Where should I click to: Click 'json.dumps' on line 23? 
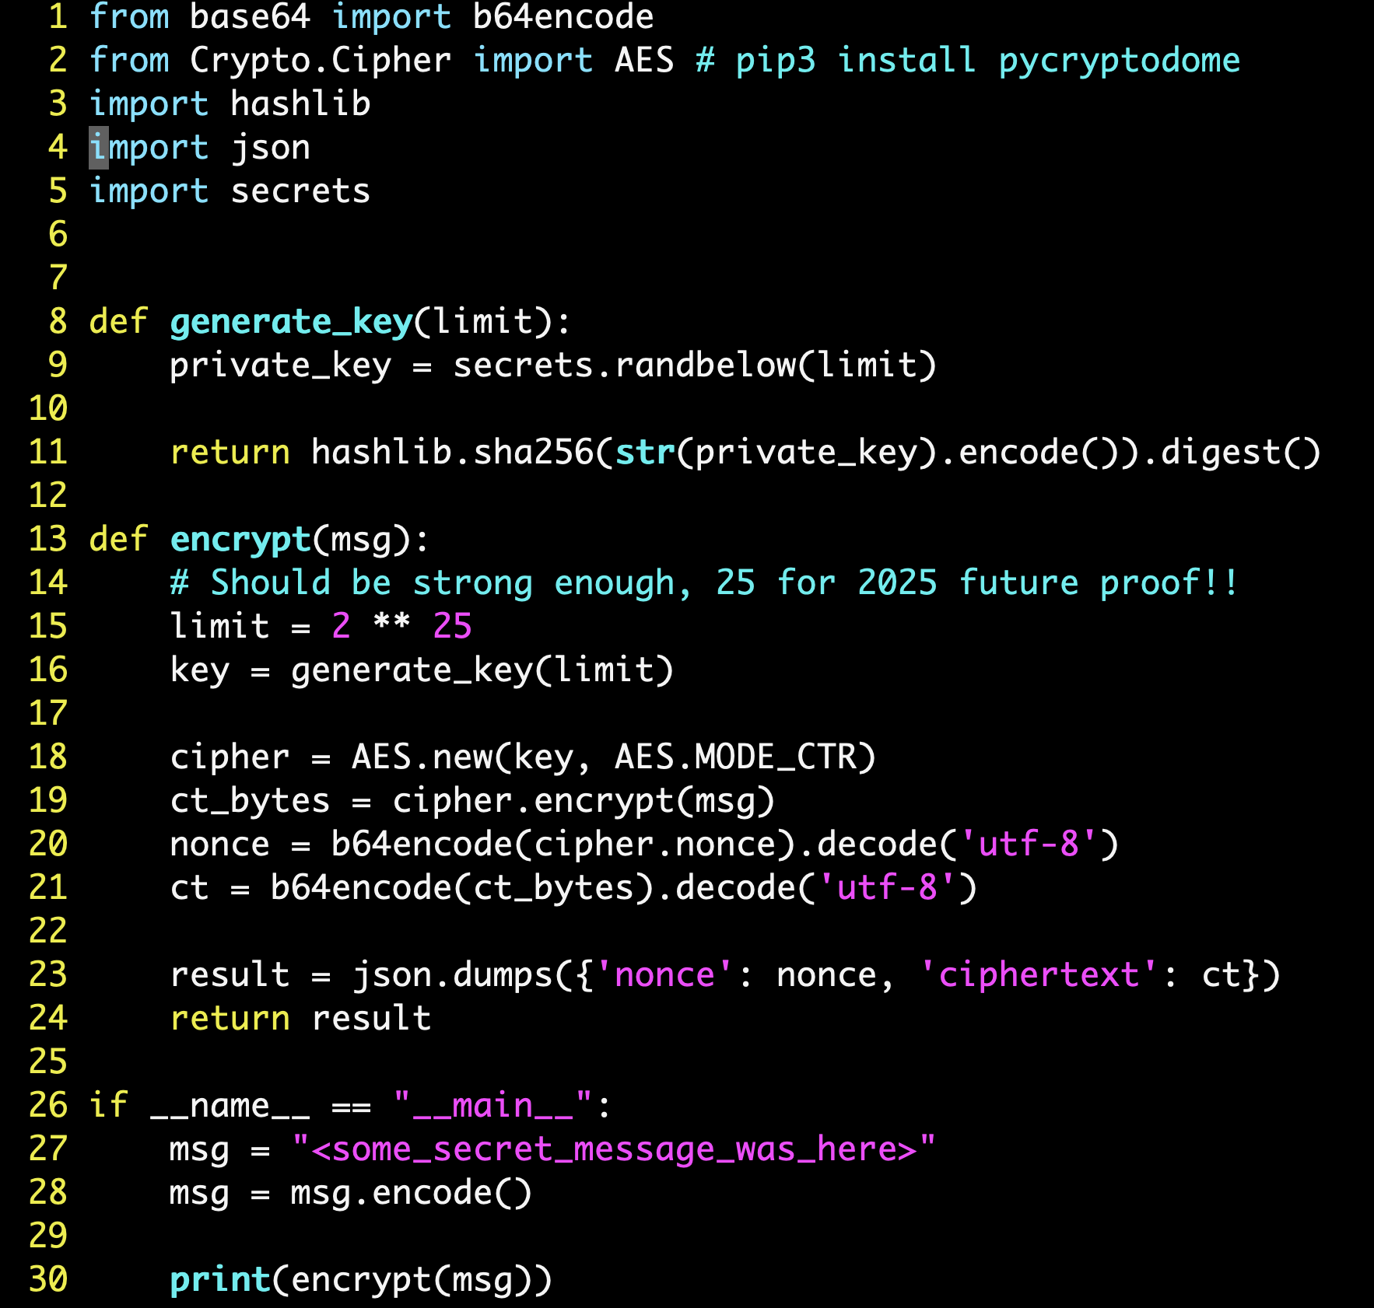tap(452, 975)
